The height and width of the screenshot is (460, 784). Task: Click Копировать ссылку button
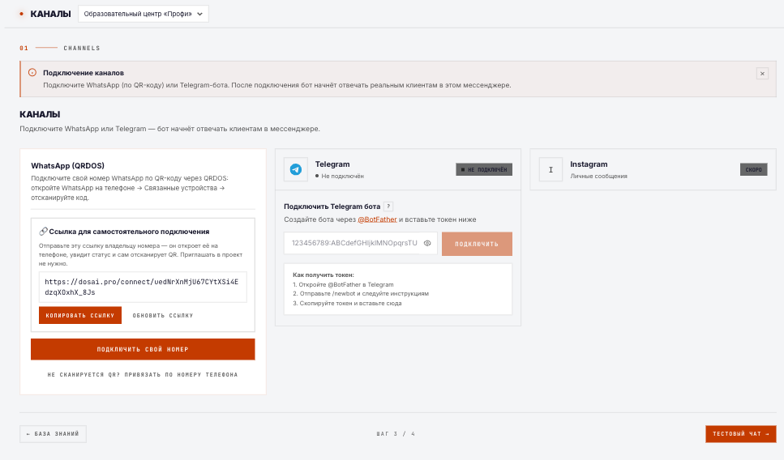[x=80, y=315]
